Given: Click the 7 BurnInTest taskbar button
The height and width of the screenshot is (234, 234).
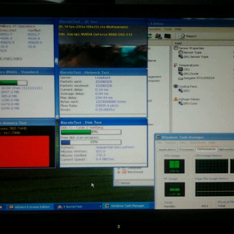Looking at the screenshot, I should [x=78, y=207].
